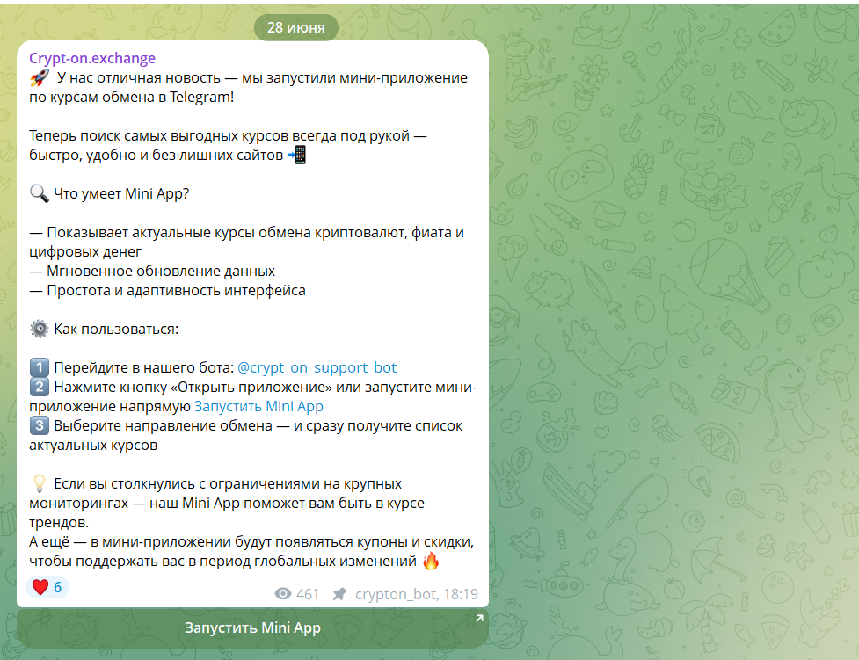Click the eye views counter icon
This screenshot has width=859, height=660.
pos(283,594)
